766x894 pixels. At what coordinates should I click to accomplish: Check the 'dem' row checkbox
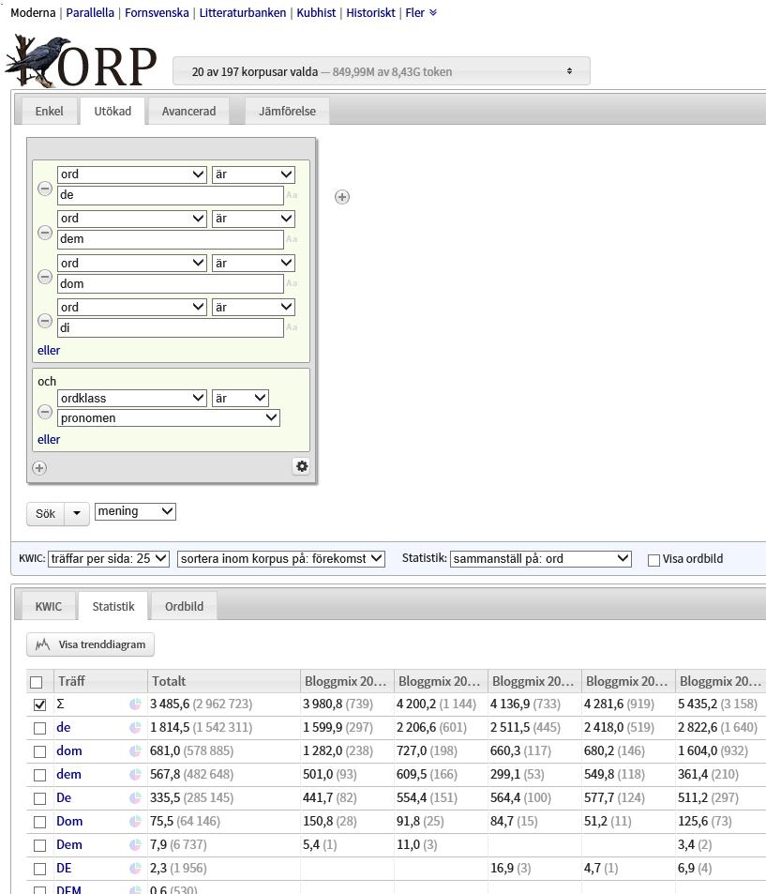[x=39, y=775]
